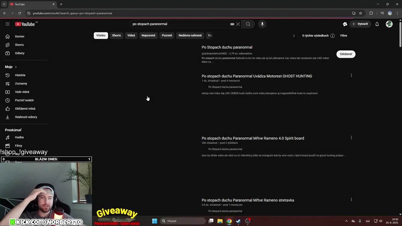This screenshot has height=226, width=402.
Task: Select the Pozreté filter chip
Action: pos(167,35)
